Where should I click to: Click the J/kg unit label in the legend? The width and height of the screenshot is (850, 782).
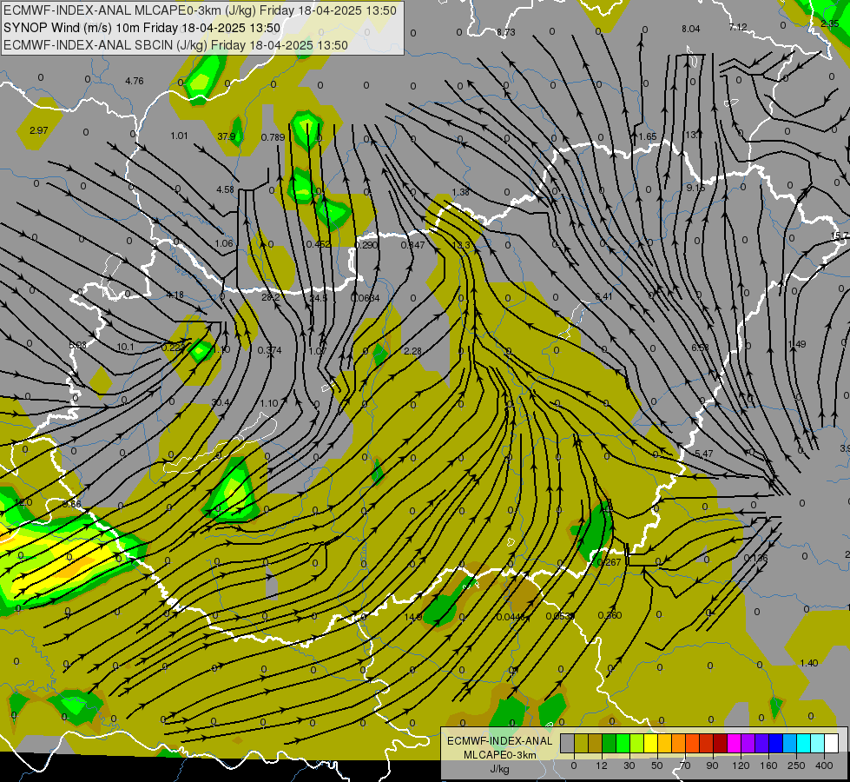(x=499, y=769)
